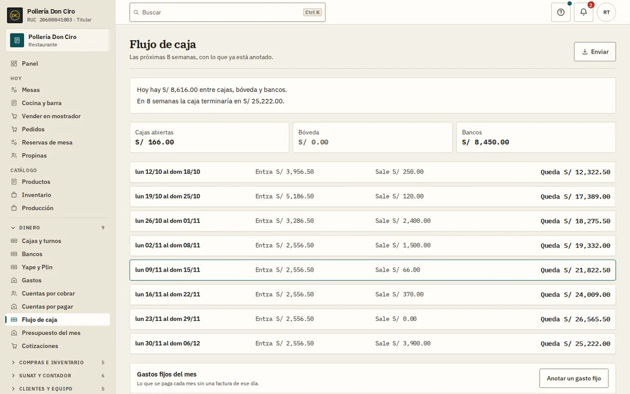This screenshot has height=394, width=630.
Task: Click the DINERO count badge 9
Action: coord(103,228)
